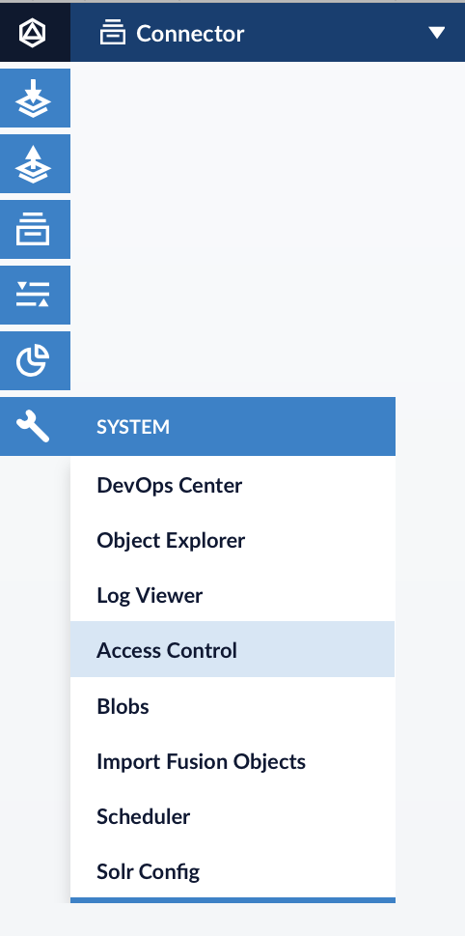Open Solr Config

(232, 871)
